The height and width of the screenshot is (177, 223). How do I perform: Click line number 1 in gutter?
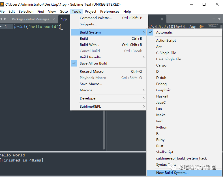tap(6, 26)
